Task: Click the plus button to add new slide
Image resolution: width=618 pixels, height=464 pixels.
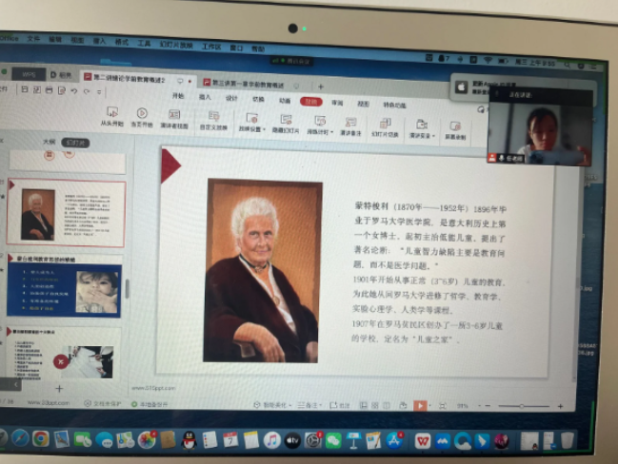Action: (x=59, y=388)
